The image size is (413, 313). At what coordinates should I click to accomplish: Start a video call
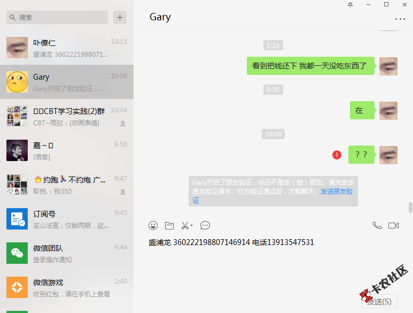coord(394,225)
